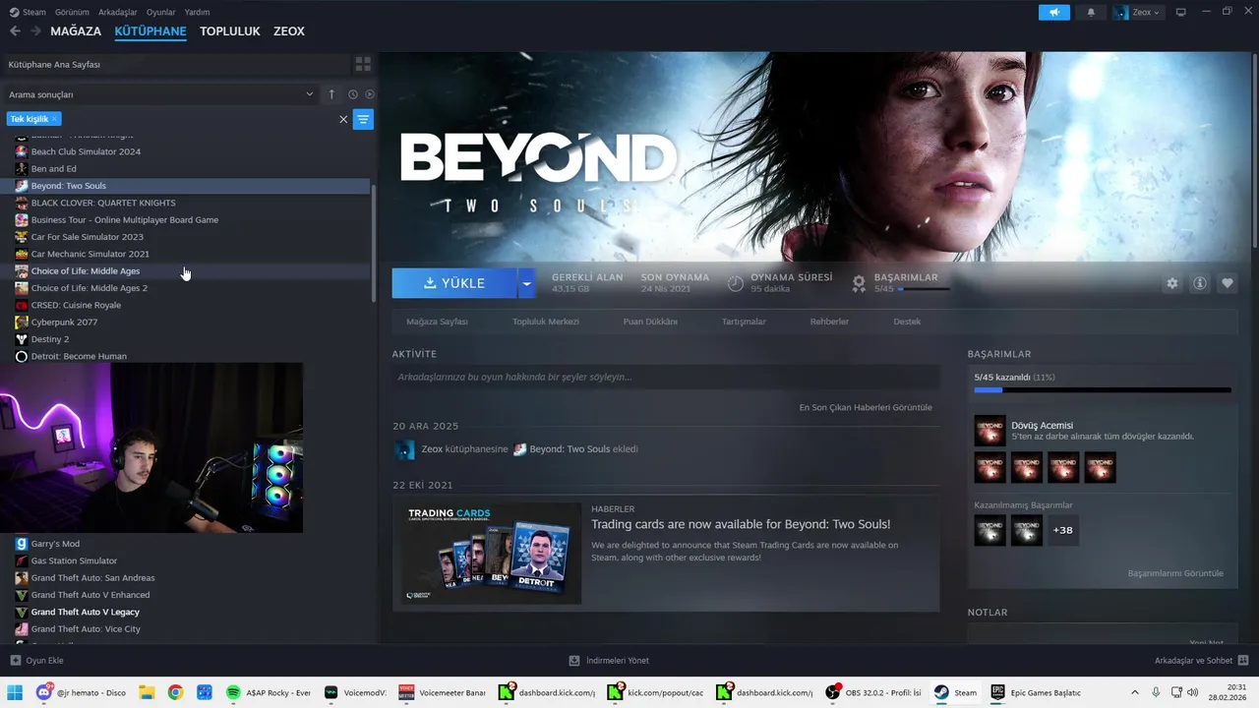This screenshot has width=1259, height=708.
Task: Click the Zeox avatar in activity feed
Action: pos(404,449)
